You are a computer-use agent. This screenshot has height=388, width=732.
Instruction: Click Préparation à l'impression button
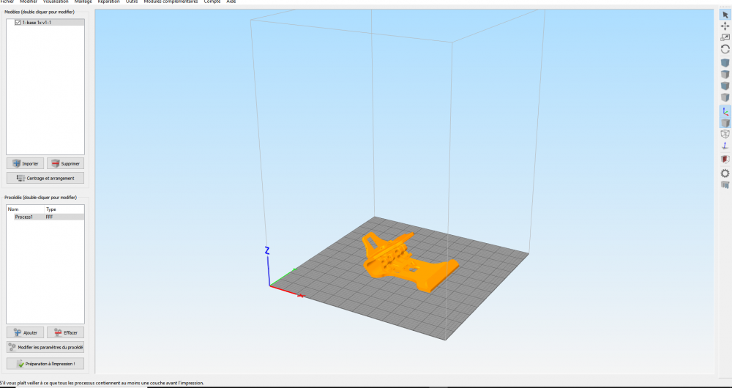pos(45,363)
